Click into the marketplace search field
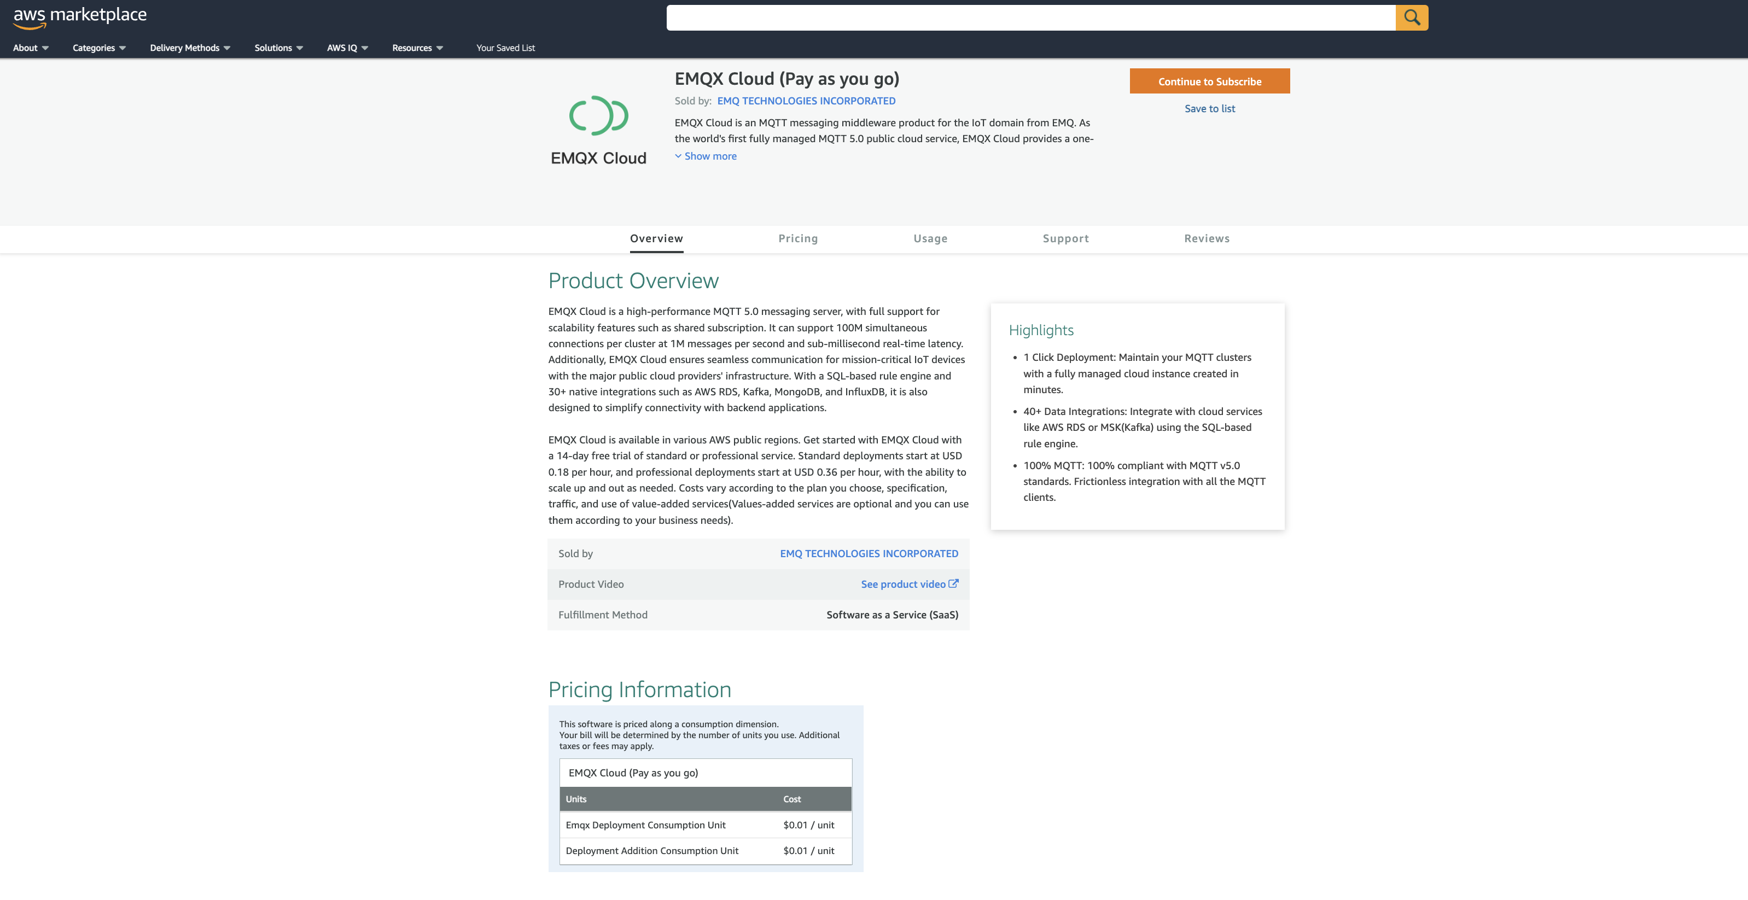1748x900 pixels. pyautogui.click(x=1030, y=17)
